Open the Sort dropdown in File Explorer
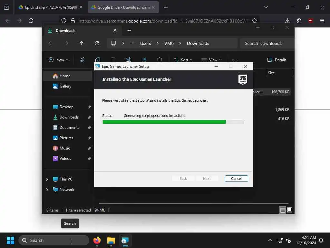Screen dimensions: 330x248 182,60
